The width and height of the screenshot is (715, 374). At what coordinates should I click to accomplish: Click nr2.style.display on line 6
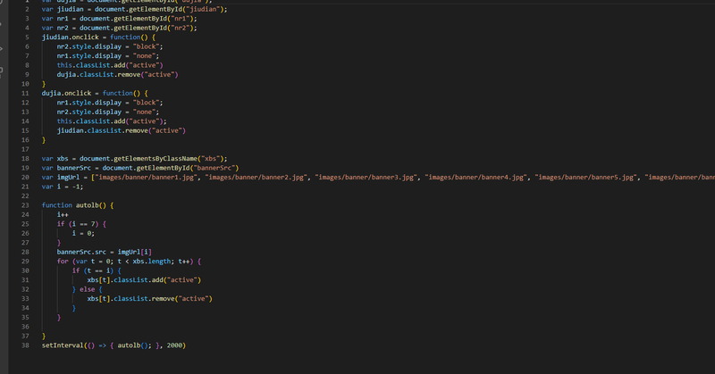click(88, 47)
